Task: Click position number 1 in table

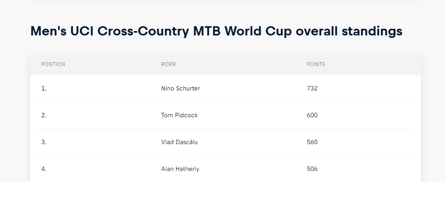Action: tap(44, 88)
